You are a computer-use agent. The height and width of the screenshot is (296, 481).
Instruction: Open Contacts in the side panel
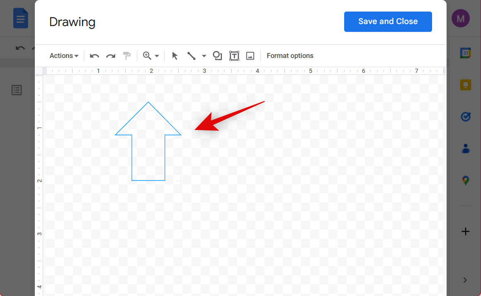465,149
